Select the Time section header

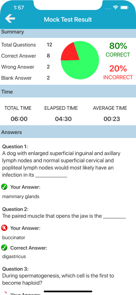[x=68, y=92]
